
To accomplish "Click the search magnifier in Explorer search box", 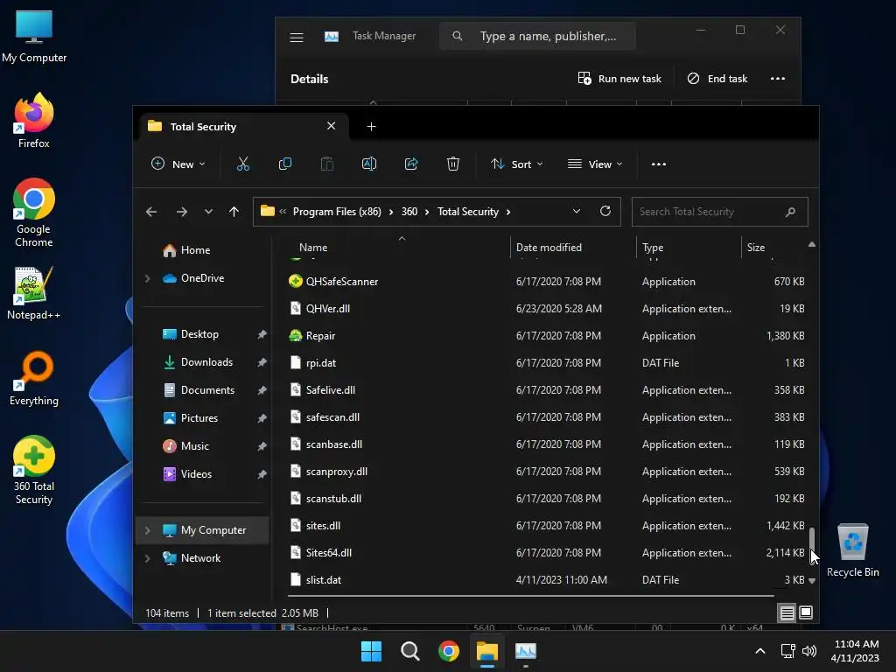I will 791,212.
